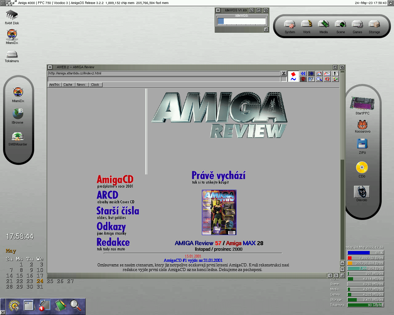Click the question mark icon in AWeb toolbar

pos(311,79)
